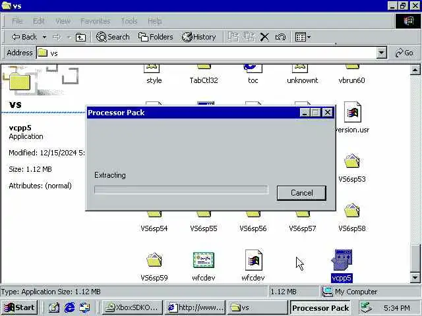This screenshot has width=422, height=316.
Task: Expand the Address bar dropdown
Action: (x=381, y=53)
